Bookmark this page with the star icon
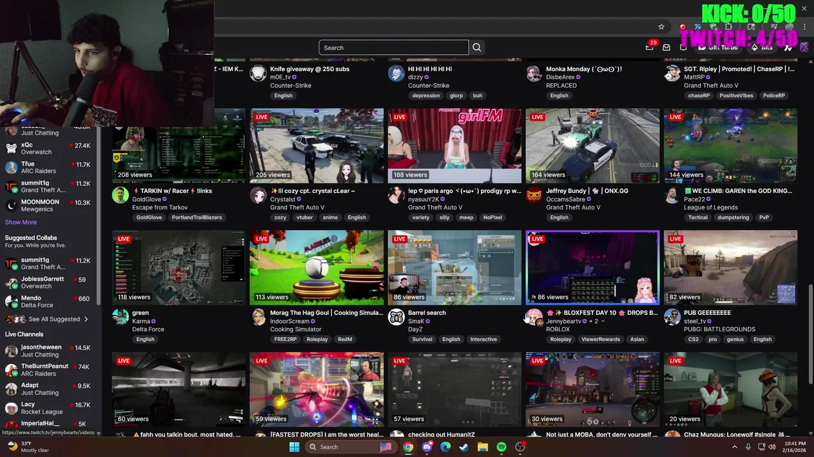This screenshot has width=814, height=457. (661, 27)
